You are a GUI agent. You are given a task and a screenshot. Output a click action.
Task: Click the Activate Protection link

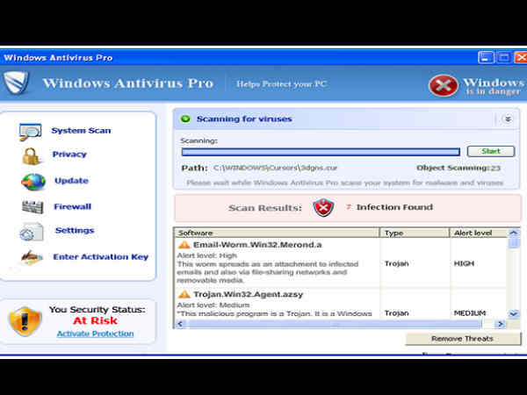95,334
